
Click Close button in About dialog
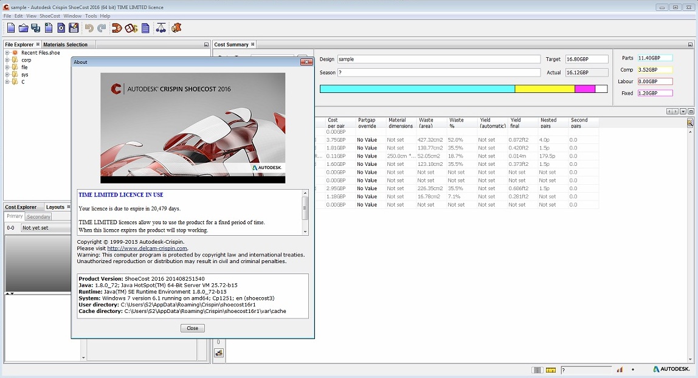192,328
